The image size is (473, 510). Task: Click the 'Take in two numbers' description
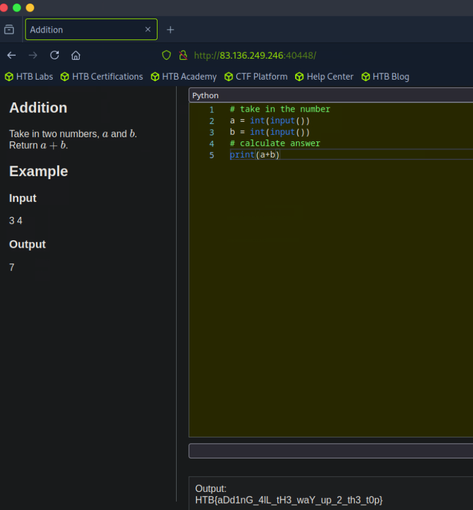73,134
